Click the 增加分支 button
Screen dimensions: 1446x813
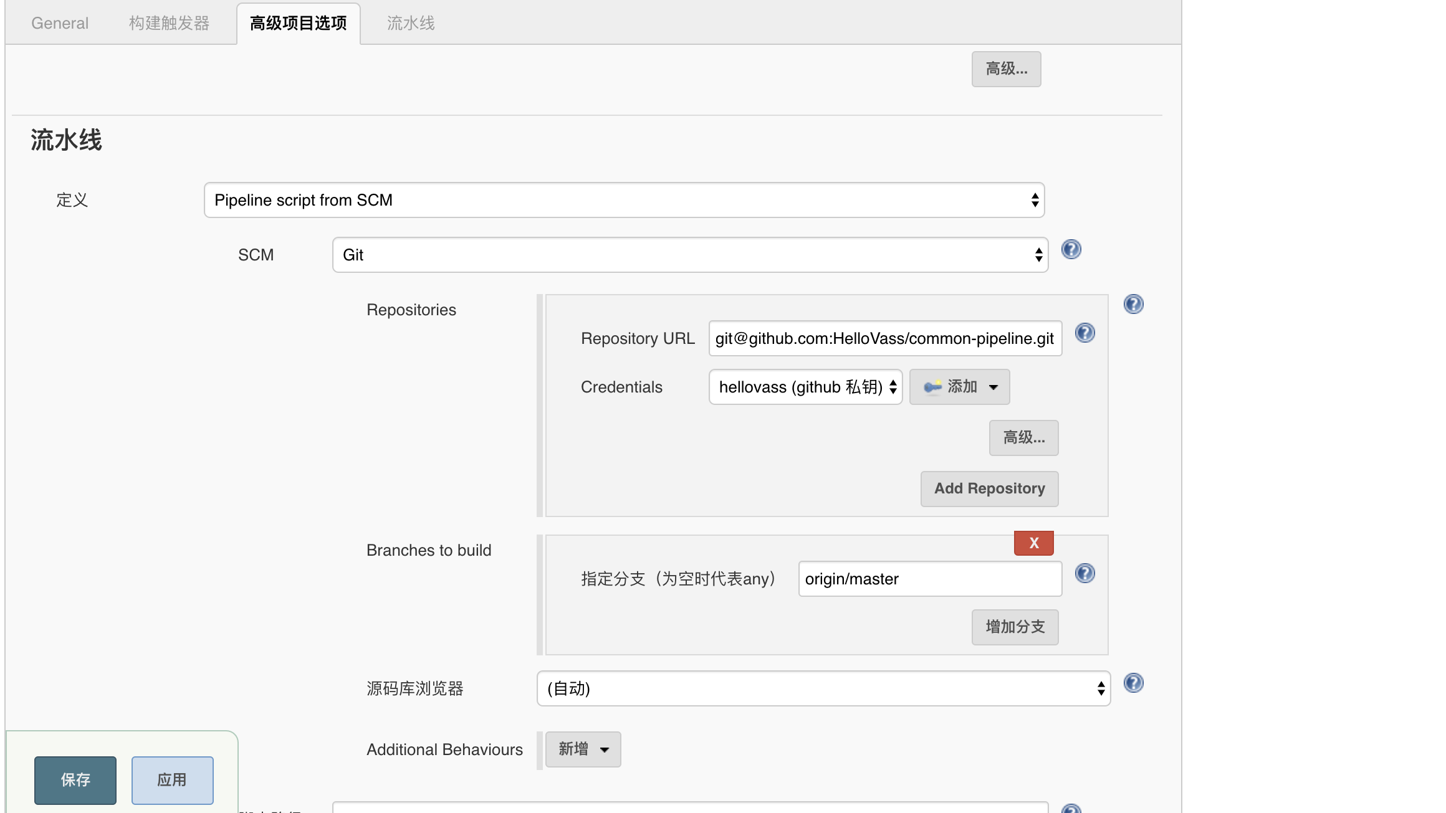(1015, 627)
